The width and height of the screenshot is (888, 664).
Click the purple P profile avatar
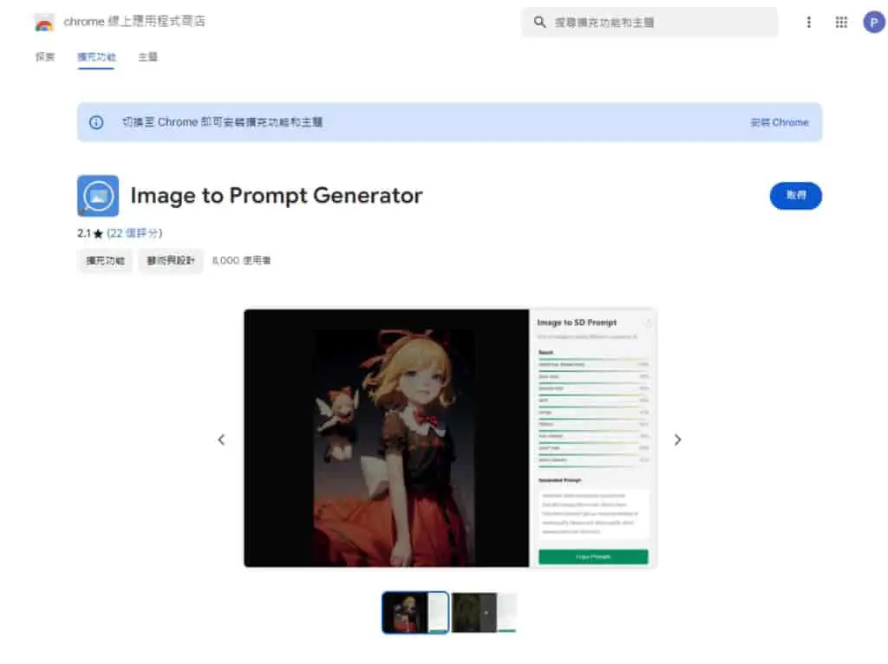point(874,22)
